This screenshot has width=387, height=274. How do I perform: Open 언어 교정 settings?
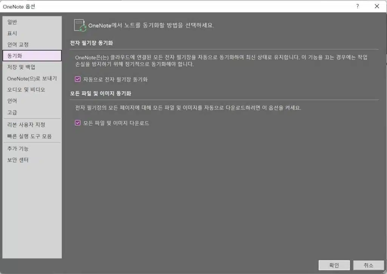tap(32, 44)
